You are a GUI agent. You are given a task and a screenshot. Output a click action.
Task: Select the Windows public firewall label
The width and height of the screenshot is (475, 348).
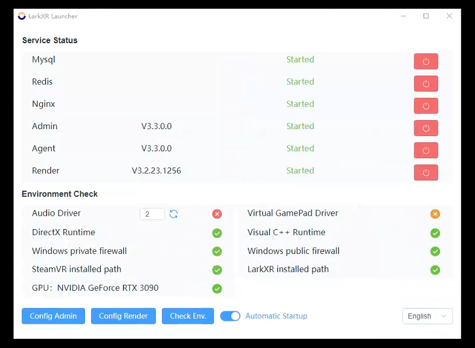click(293, 251)
